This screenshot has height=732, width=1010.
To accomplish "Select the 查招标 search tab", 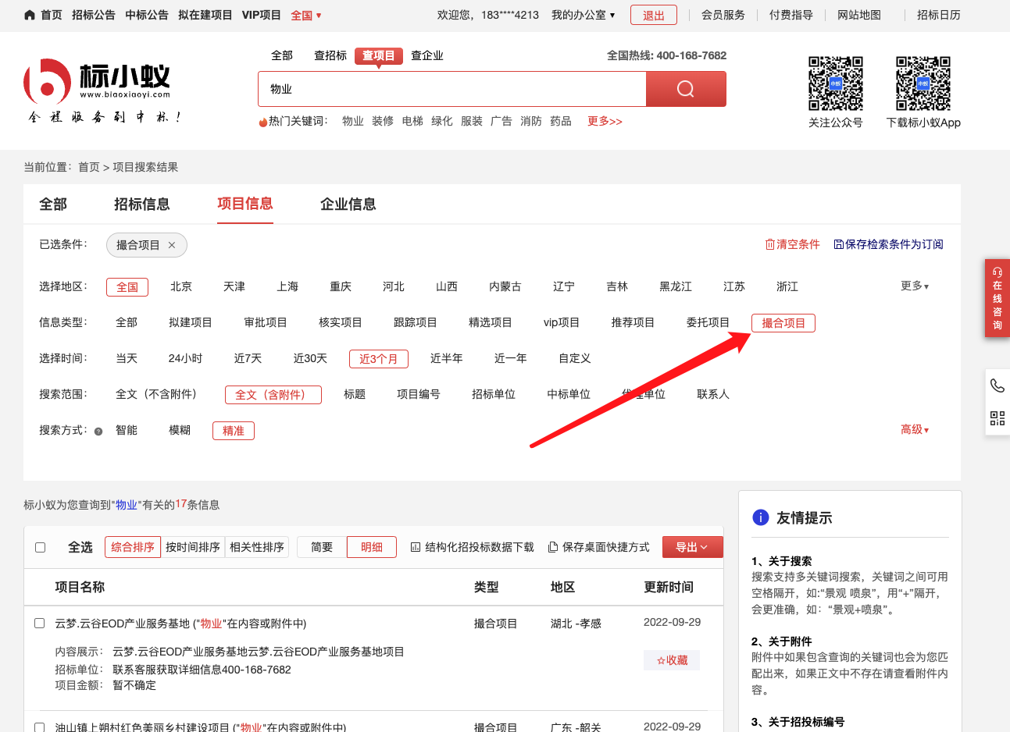I will [x=330, y=55].
